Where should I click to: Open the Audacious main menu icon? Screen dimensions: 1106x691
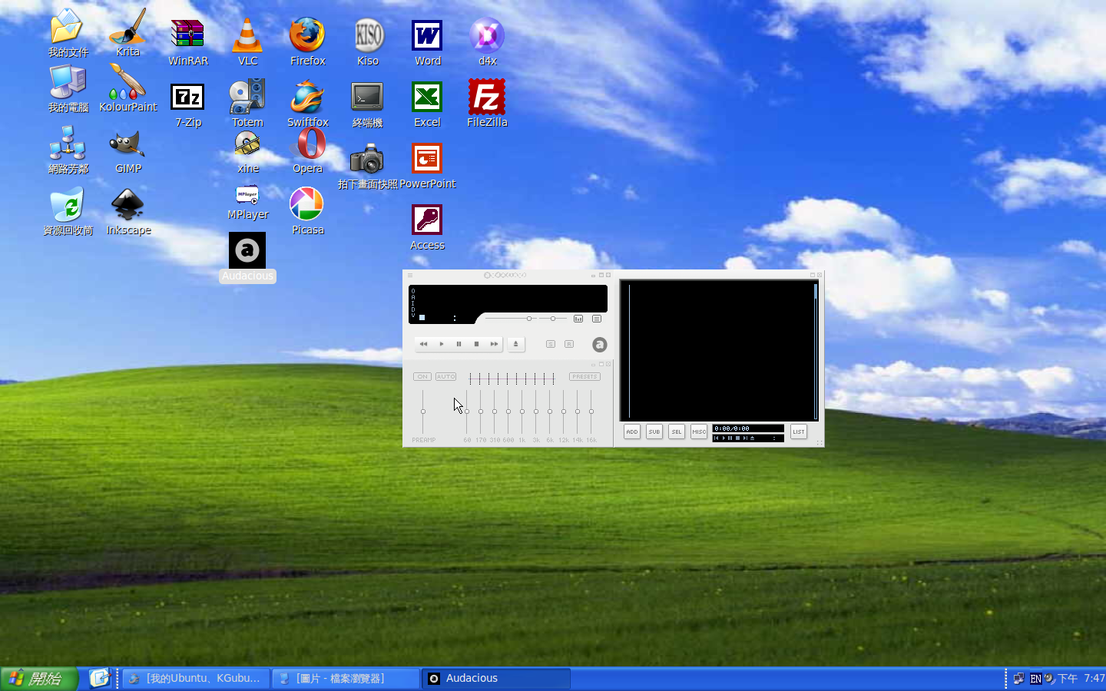point(410,275)
